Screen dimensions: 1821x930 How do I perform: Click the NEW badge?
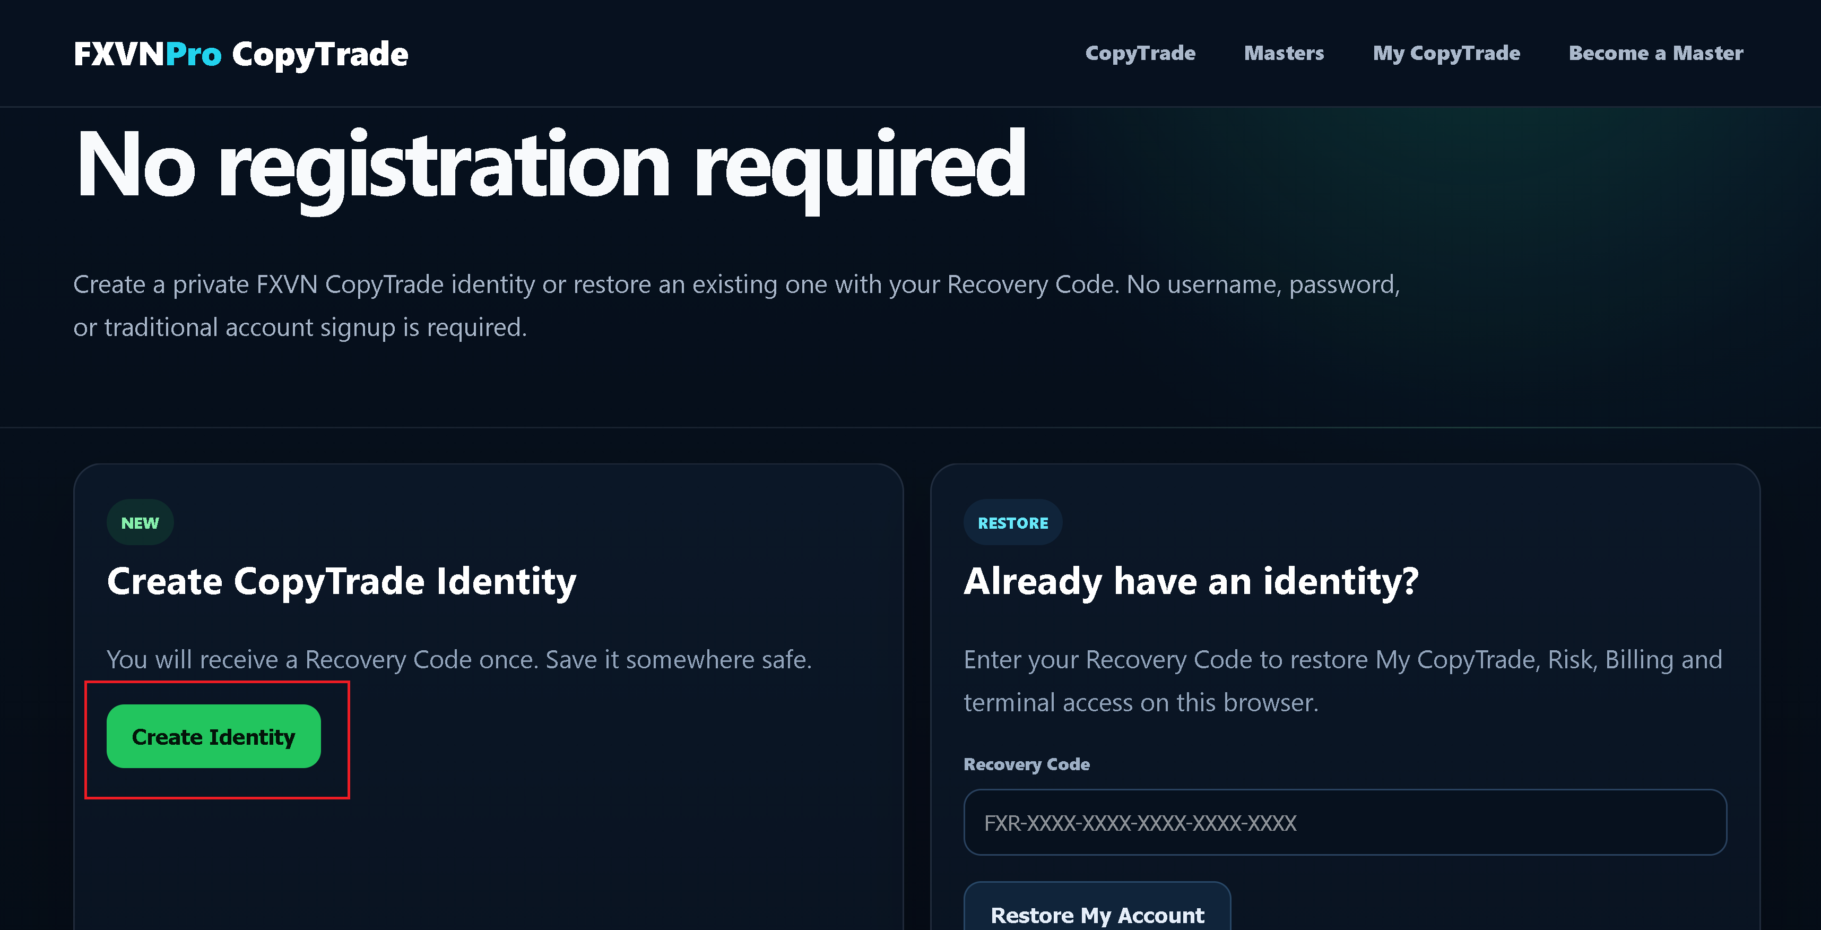140,523
